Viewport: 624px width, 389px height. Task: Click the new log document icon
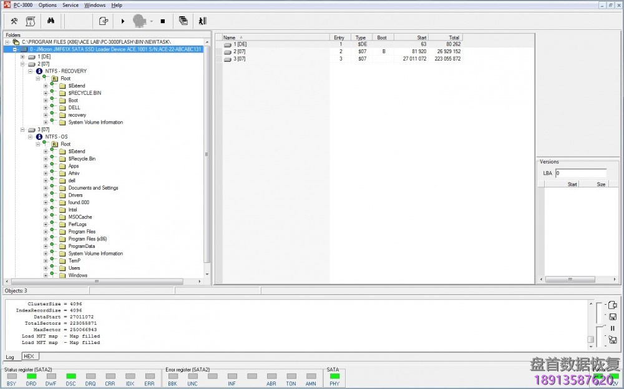point(612,305)
